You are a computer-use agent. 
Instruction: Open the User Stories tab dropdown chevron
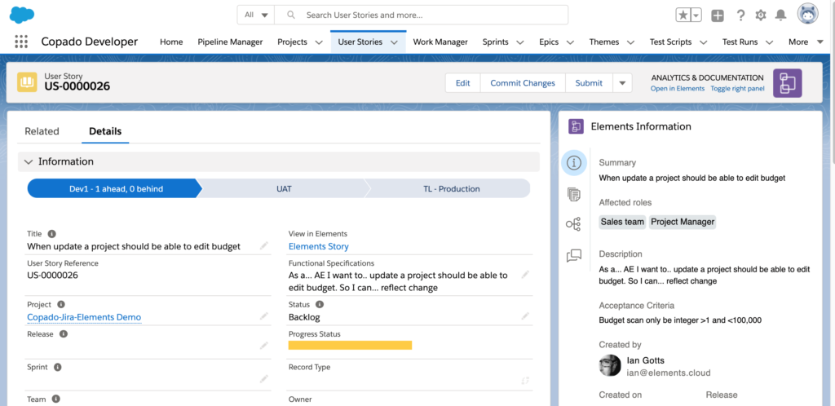coord(395,42)
